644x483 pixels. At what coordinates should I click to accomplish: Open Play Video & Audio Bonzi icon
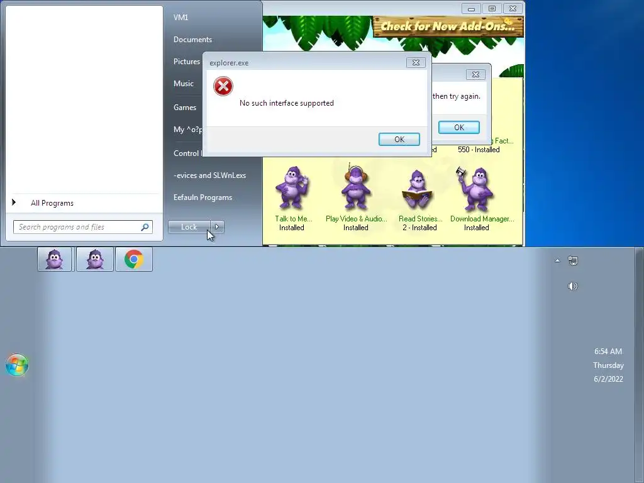pyautogui.click(x=356, y=187)
